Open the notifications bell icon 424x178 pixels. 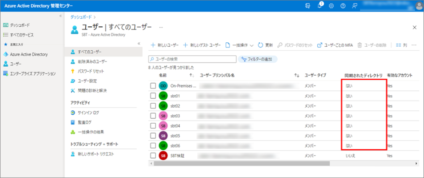(320, 6)
